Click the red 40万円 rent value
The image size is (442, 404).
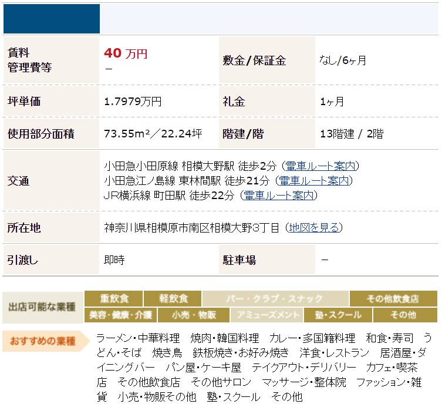pyautogui.click(x=126, y=53)
